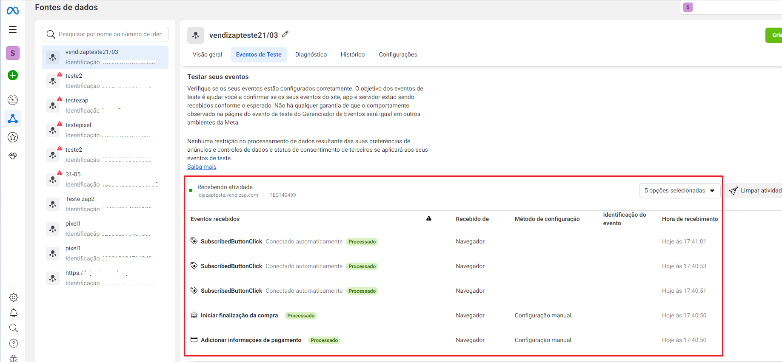Click the Meta logo icon
This screenshot has height=362, width=782.
click(x=13, y=11)
